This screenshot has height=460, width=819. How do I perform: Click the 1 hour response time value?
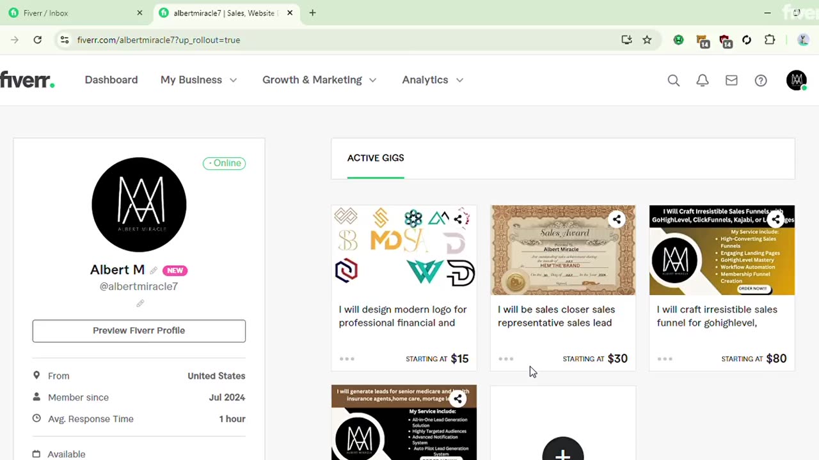point(232,419)
